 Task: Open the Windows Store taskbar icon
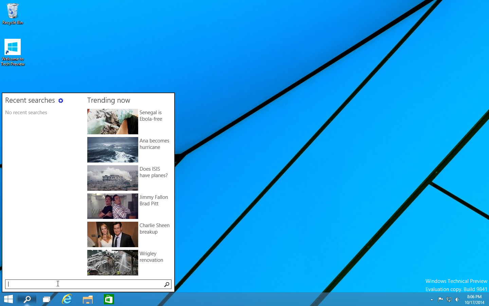coord(109,299)
